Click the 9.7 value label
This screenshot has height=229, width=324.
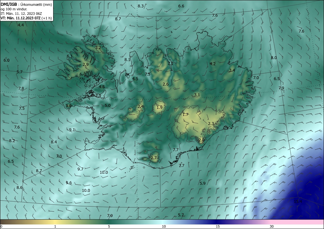[80, 169]
